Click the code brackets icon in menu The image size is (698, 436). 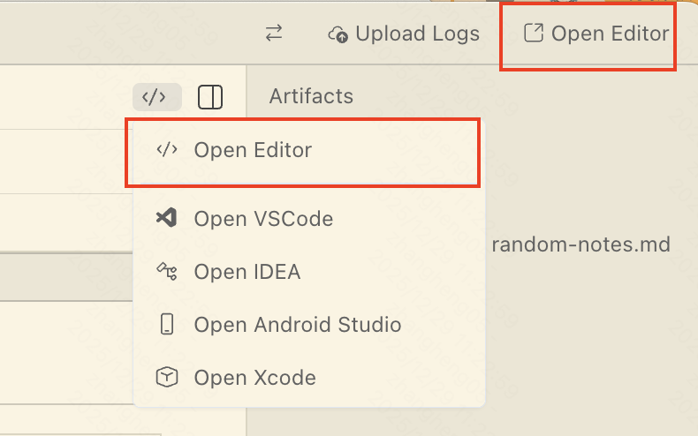[166, 150]
